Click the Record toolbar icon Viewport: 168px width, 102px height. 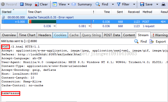coord(3,4)
